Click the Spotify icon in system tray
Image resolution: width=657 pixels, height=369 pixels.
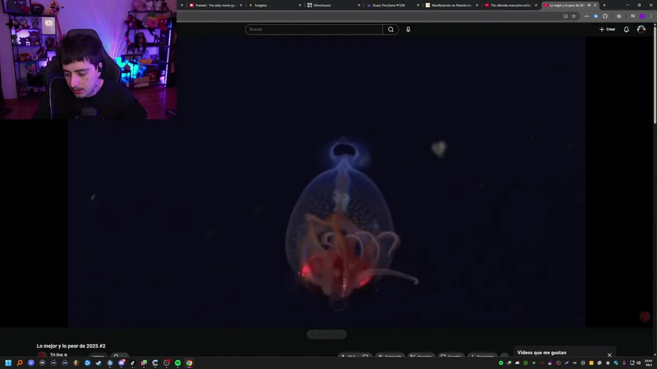click(501, 363)
